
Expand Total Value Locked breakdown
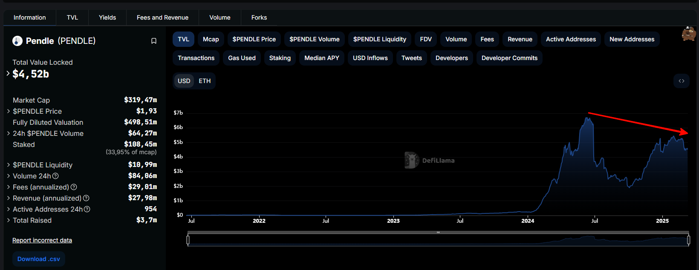point(8,73)
